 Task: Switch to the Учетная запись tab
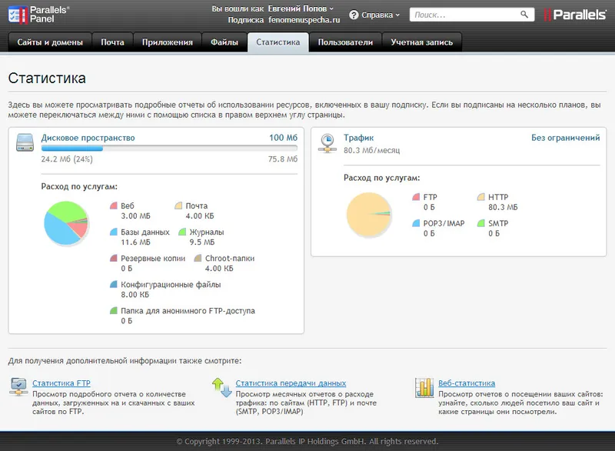421,42
